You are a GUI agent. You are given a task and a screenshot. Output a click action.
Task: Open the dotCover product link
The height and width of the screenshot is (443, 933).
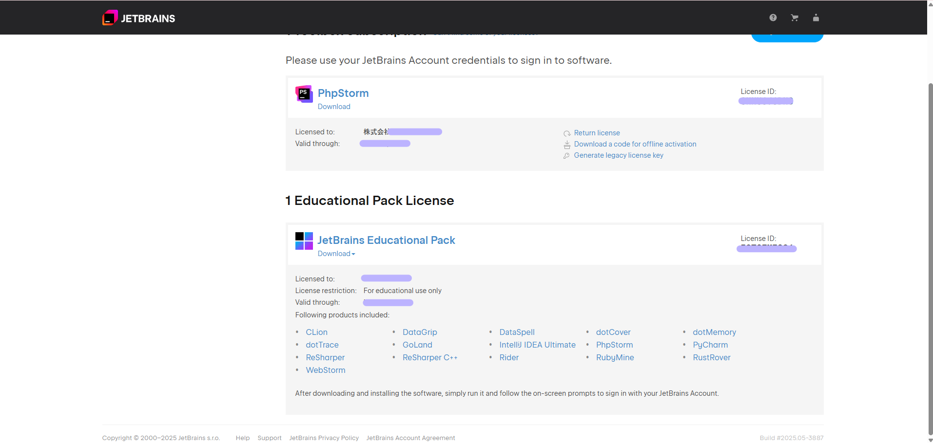613,332
